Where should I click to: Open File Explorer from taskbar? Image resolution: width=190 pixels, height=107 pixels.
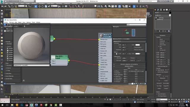[12, 105]
